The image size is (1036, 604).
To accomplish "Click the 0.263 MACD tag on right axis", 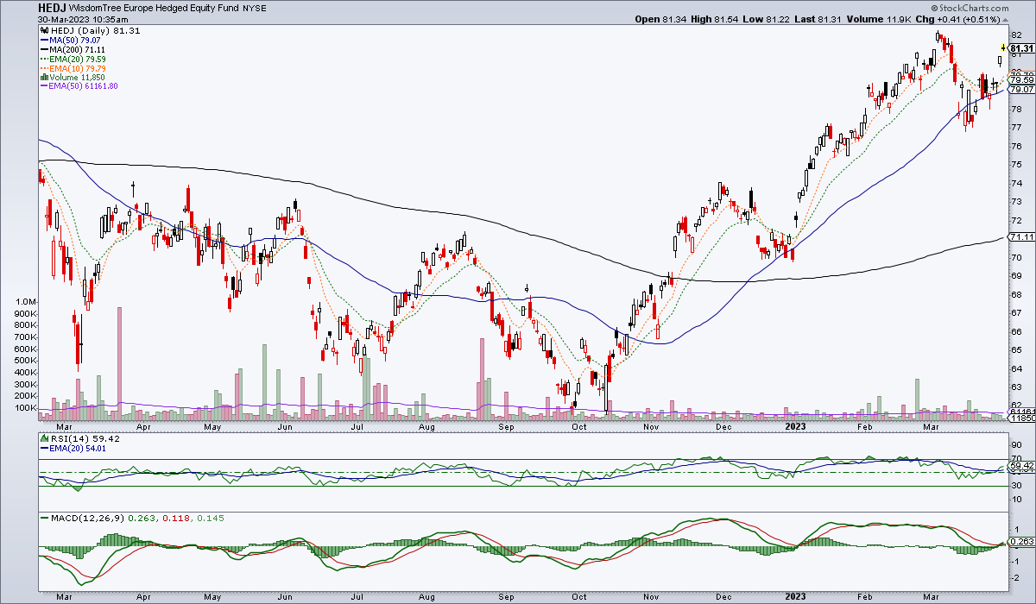I will coord(1021,542).
